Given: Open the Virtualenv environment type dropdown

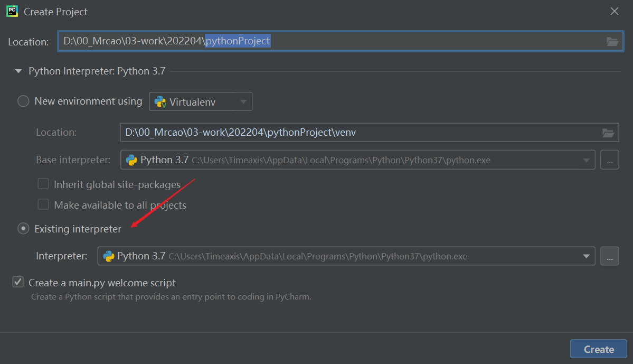Looking at the screenshot, I should pyautogui.click(x=201, y=101).
